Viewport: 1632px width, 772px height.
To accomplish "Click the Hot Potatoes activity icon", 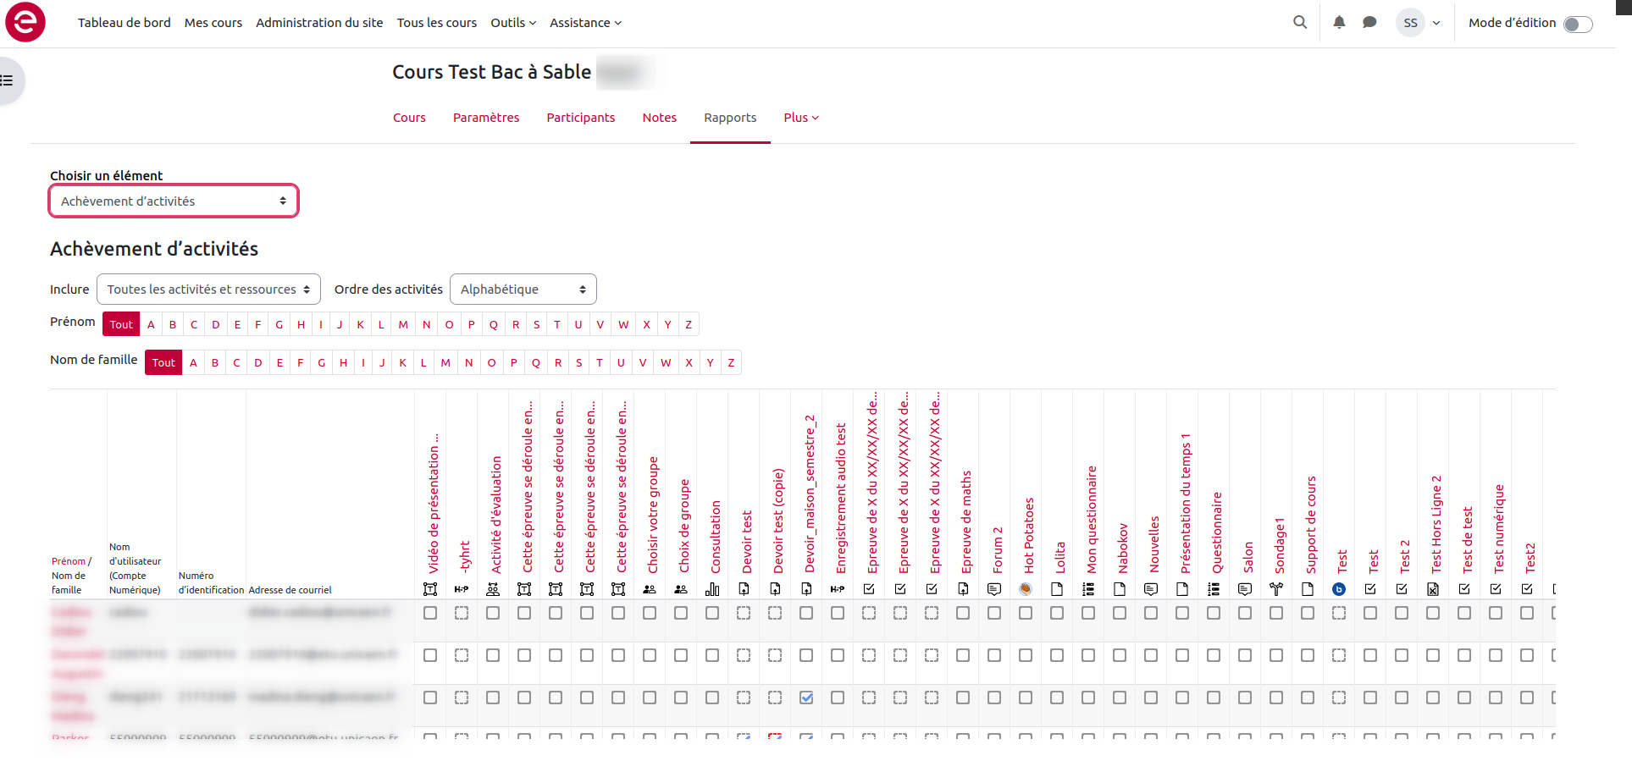I will (x=1026, y=589).
